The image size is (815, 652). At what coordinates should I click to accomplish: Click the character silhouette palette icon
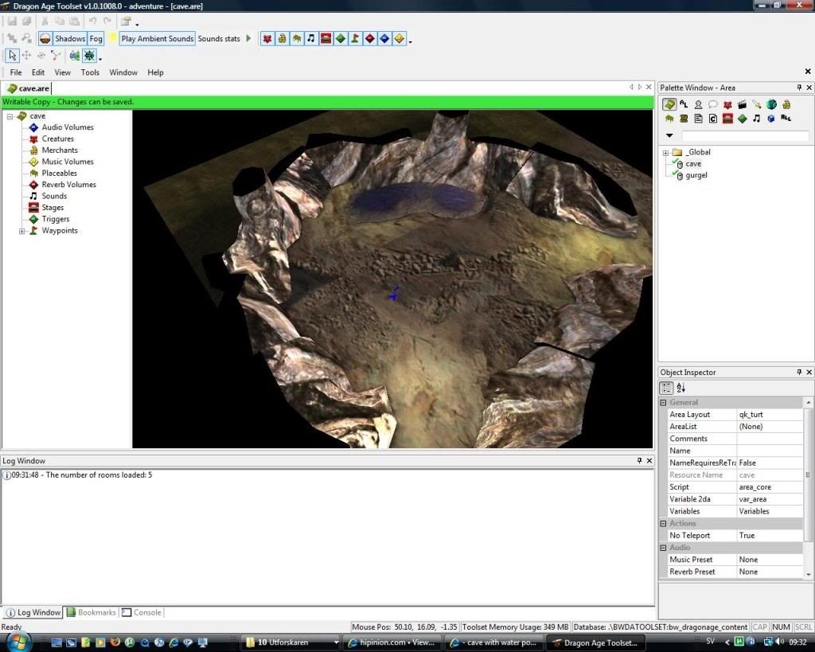tap(698, 104)
